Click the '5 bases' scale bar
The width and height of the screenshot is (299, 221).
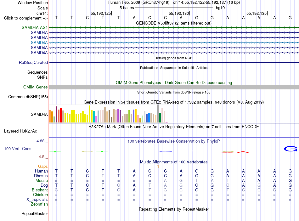pos(174,8)
